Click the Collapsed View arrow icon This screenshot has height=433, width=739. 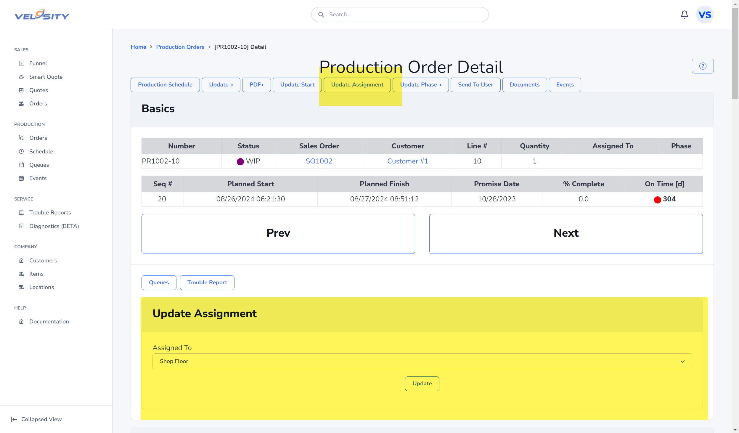pyautogui.click(x=14, y=419)
